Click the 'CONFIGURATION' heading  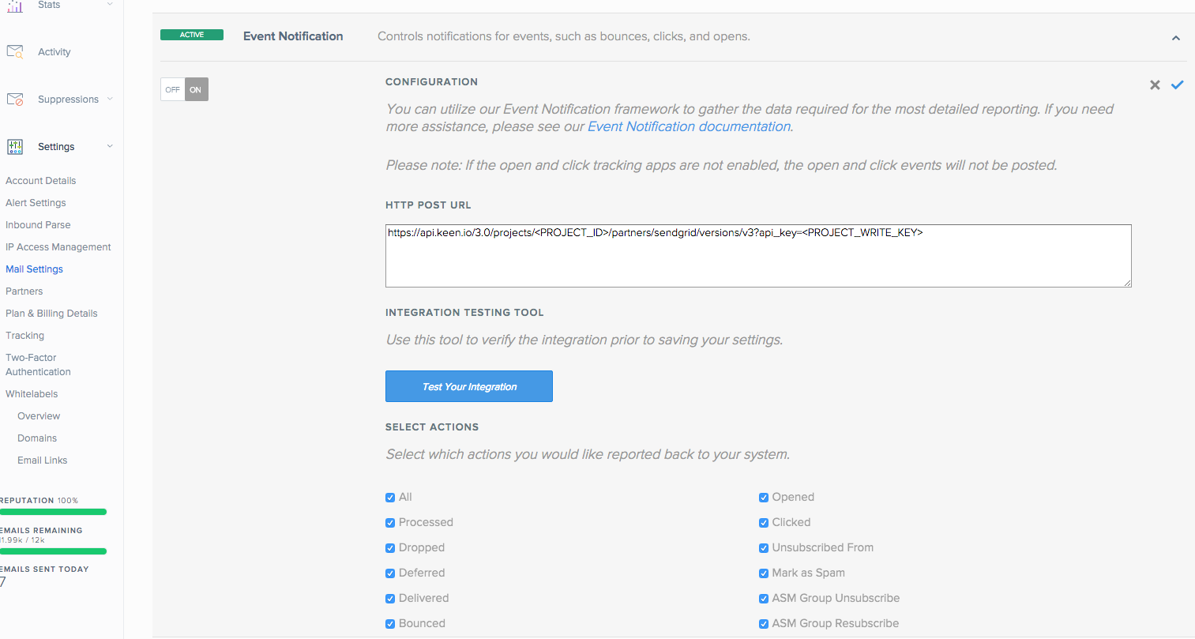click(431, 82)
